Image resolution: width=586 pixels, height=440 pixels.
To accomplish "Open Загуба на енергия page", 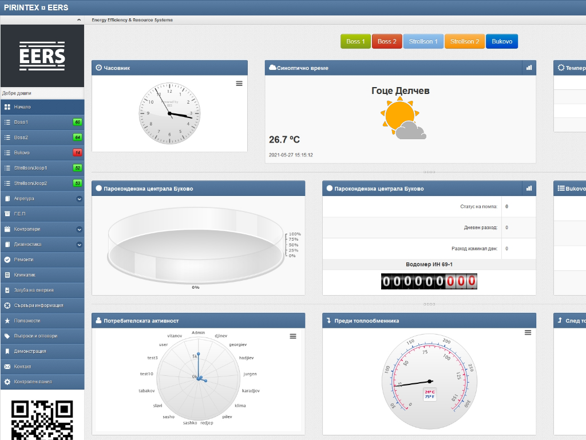I will click(x=42, y=290).
